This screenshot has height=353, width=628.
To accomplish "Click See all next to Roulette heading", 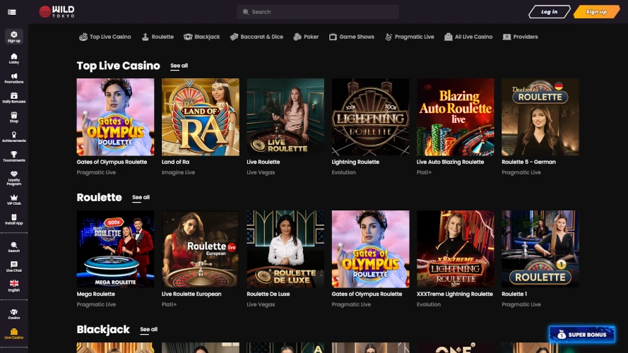I will [141, 198].
